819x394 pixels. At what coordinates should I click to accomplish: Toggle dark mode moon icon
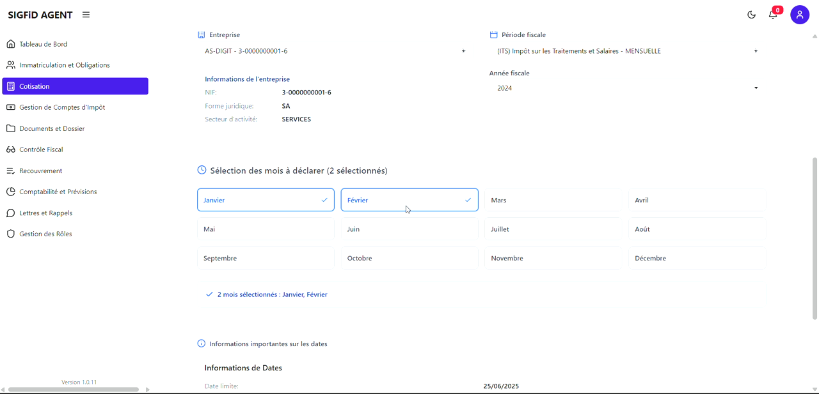751,15
